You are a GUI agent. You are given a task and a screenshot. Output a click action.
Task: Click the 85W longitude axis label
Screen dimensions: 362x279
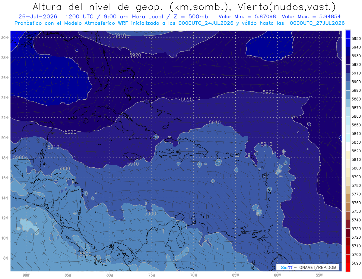(x=68, y=275)
